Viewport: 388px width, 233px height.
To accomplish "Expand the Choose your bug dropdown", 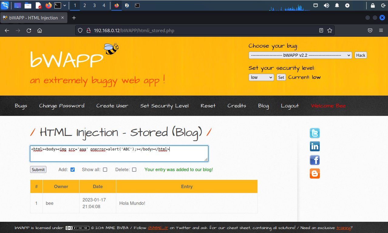I will click(300, 55).
